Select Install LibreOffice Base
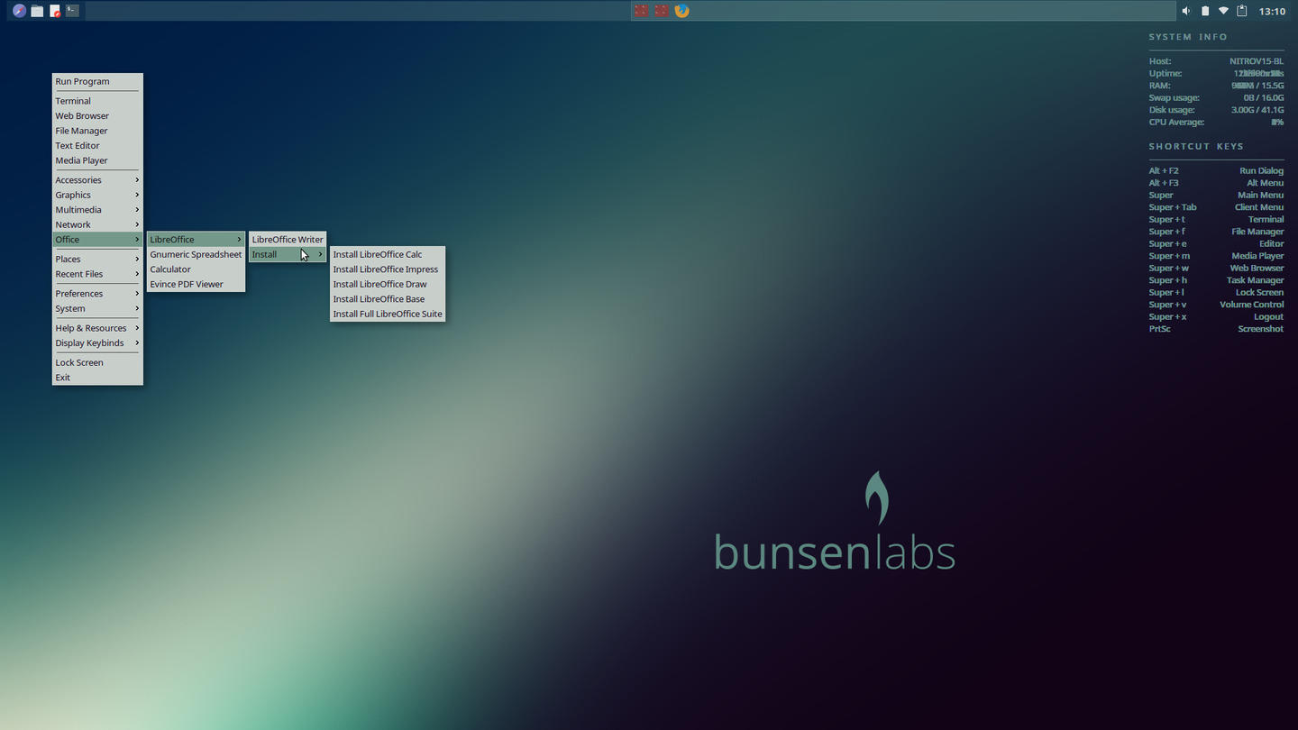Screen dimensions: 1298x730 click(x=388, y=299)
